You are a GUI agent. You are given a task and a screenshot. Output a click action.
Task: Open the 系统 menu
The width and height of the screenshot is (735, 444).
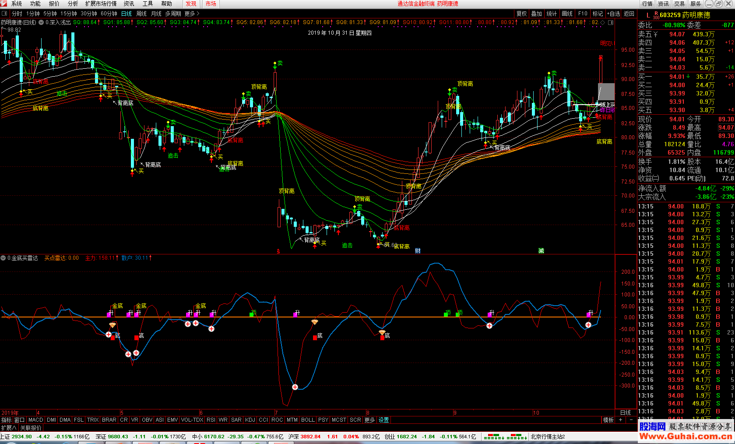17,4
